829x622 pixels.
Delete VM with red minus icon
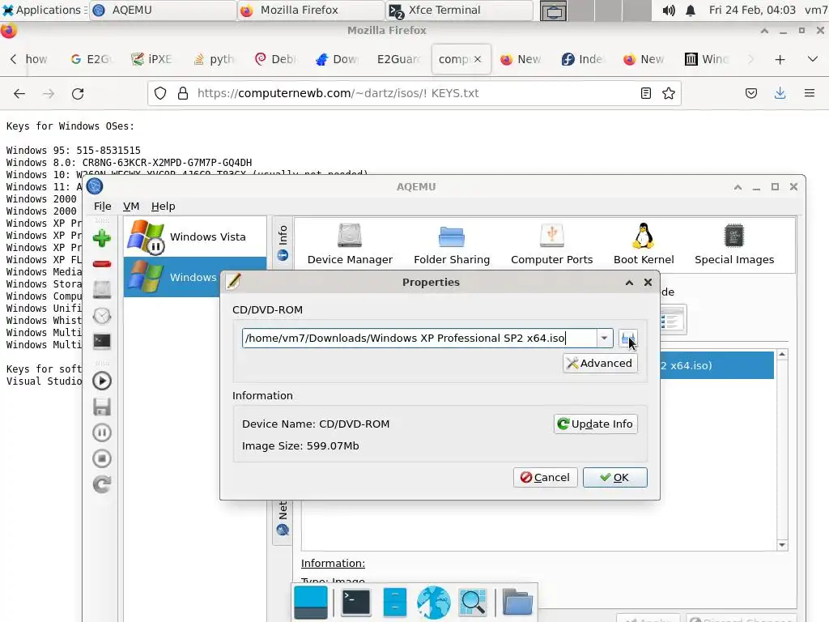(101, 264)
